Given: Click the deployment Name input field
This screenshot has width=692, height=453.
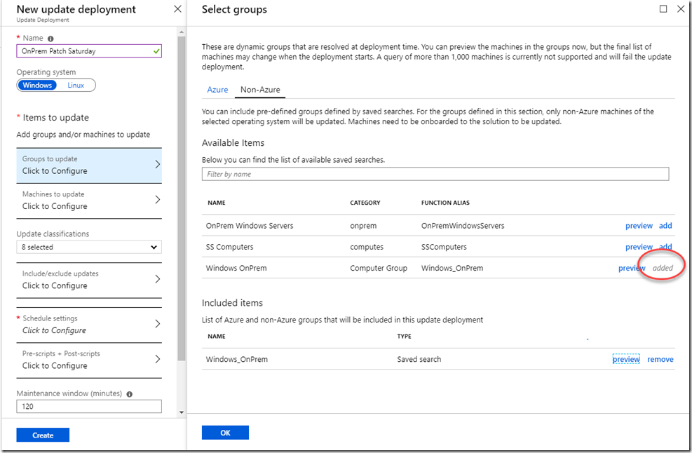Looking at the screenshot, I should pos(89,50).
